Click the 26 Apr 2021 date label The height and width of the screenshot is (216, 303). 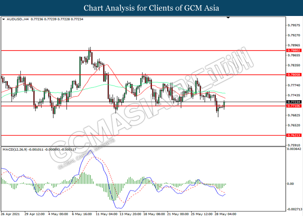coord(10,214)
